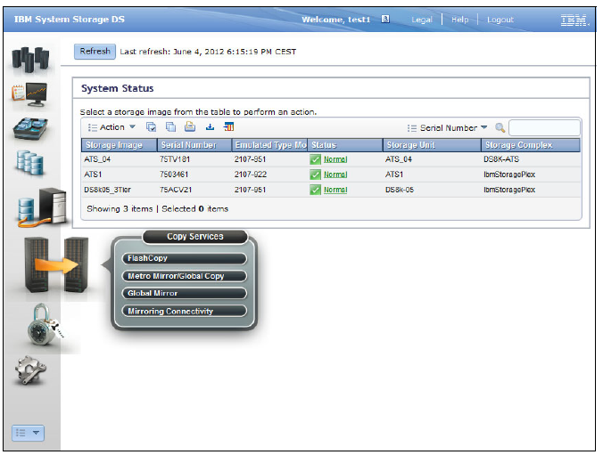Select Mirroring Connectivity menu entry
The height and width of the screenshot is (455, 603).
pos(185,311)
